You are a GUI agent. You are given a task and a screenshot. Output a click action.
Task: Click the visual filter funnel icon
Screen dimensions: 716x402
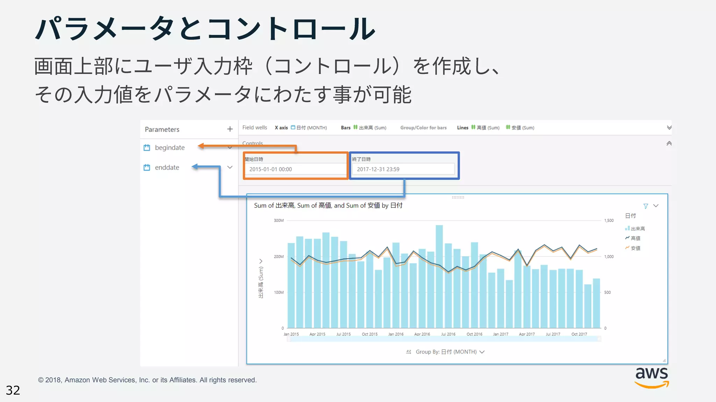[646, 206]
